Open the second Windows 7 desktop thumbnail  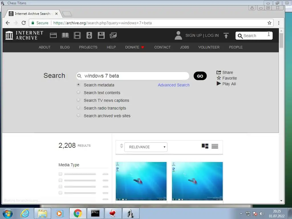point(197,181)
